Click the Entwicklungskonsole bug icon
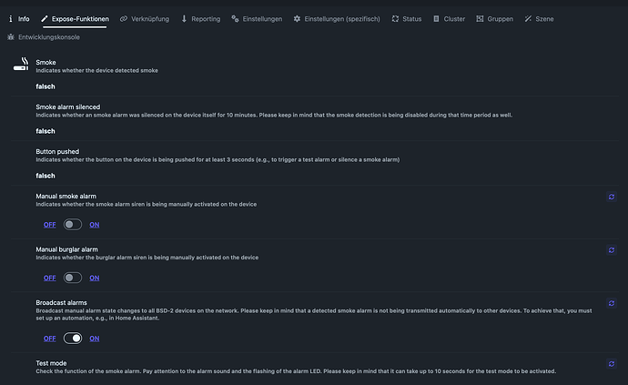This screenshot has width=628, height=385. tap(11, 36)
